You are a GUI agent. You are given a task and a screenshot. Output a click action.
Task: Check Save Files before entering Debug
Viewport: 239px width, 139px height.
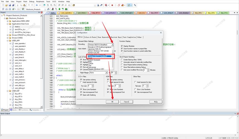pos(122,67)
